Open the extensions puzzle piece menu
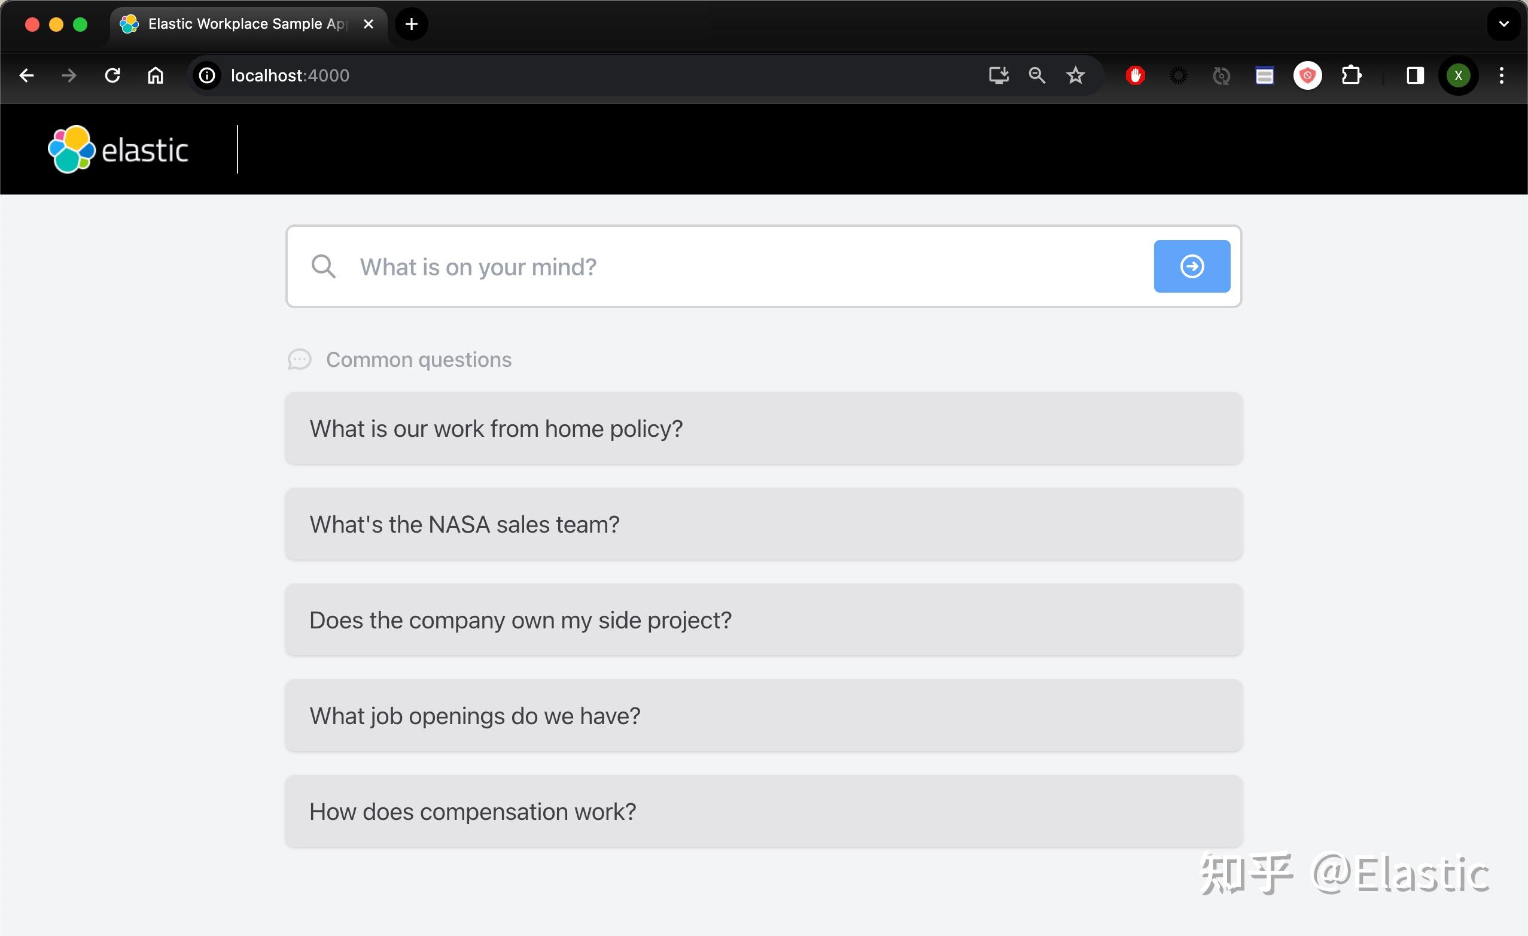Viewport: 1528px width, 936px height. pyautogui.click(x=1352, y=75)
